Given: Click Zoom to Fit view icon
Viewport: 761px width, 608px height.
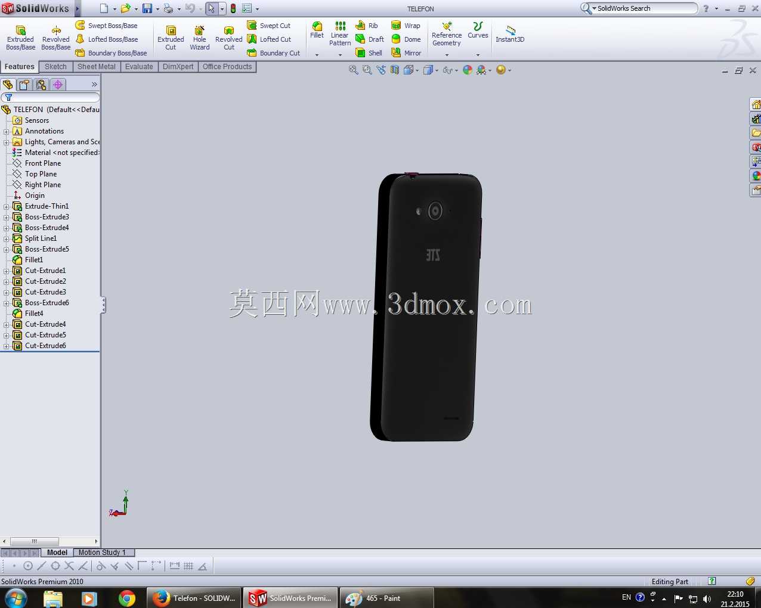Looking at the screenshot, I should (x=354, y=70).
